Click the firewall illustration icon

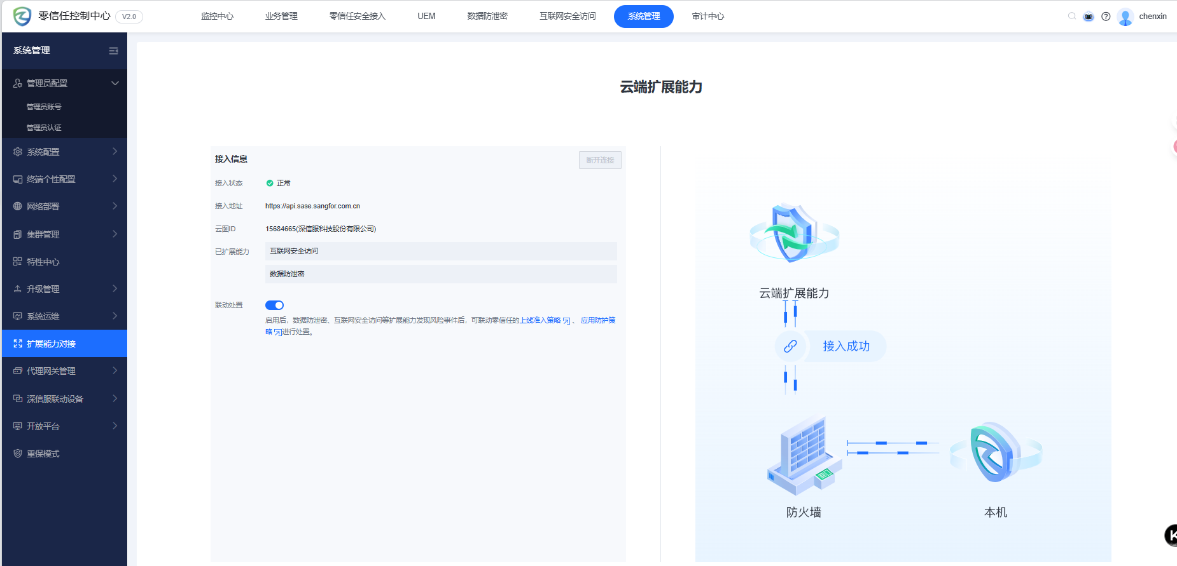coord(804,455)
